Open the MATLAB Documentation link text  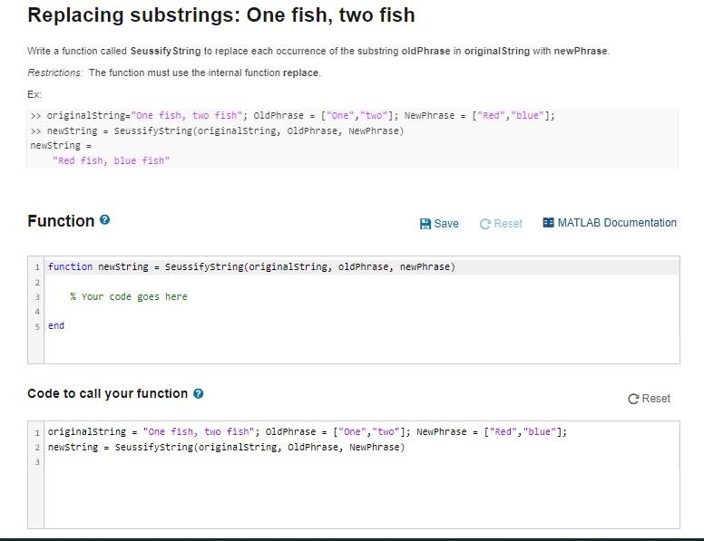[x=617, y=223]
